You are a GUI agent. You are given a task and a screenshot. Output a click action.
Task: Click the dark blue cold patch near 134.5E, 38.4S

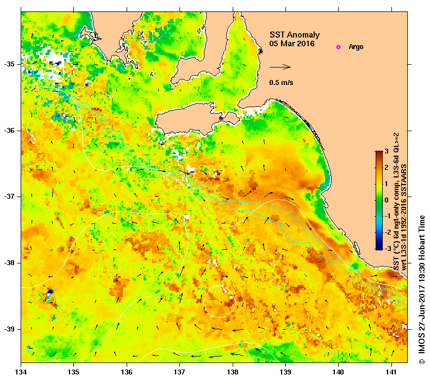[50, 291]
